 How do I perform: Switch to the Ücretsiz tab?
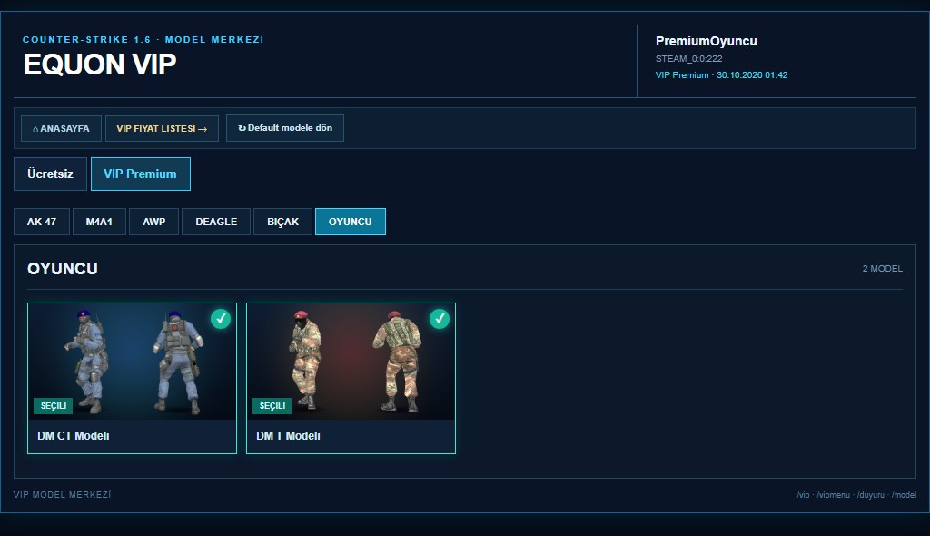click(x=51, y=174)
